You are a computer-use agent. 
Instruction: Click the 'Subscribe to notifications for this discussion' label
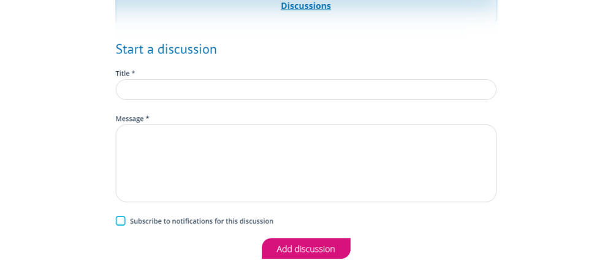(x=202, y=221)
